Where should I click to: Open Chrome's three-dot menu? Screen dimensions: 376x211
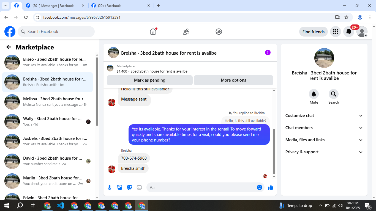tap(369, 17)
